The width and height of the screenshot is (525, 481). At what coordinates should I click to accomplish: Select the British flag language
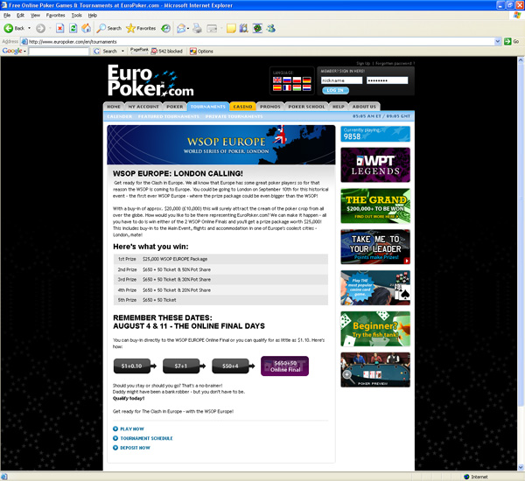click(277, 80)
